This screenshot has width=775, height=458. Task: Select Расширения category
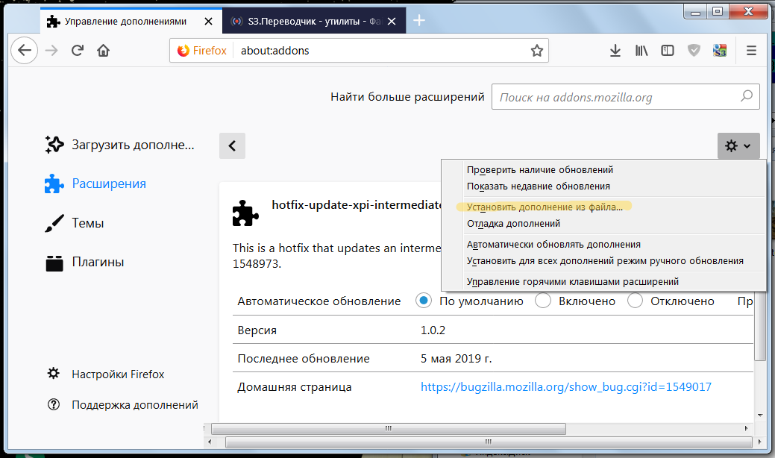pos(95,183)
